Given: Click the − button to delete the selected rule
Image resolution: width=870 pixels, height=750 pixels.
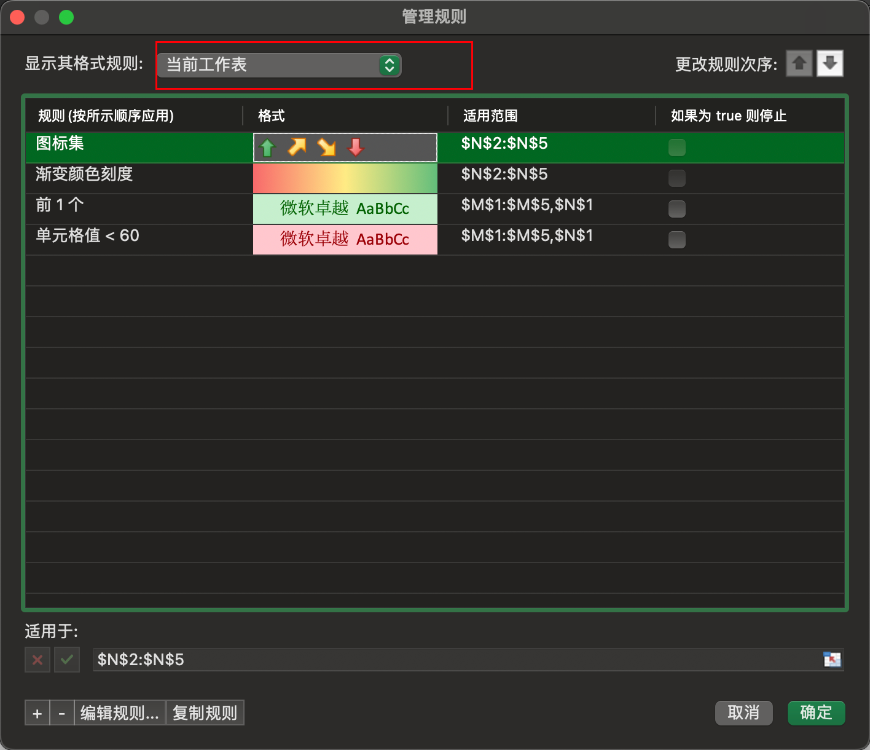Looking at the screenshot, I should 61,712.
